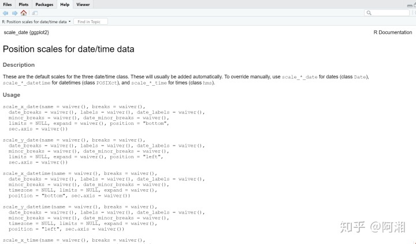Open the Viewer tab

point(83,5)
